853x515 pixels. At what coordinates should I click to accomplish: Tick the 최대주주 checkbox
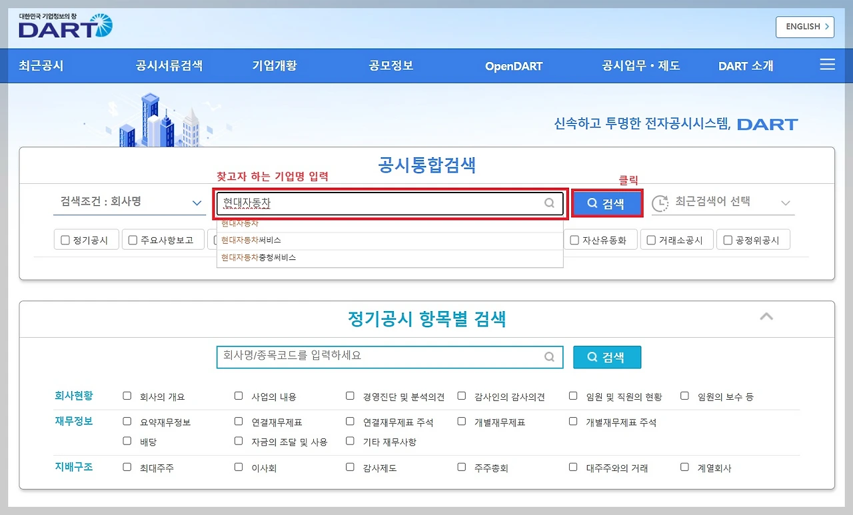tap(127, 467)
